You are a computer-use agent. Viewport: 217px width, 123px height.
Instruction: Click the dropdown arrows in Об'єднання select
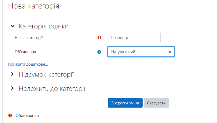[x=170, y=52]
